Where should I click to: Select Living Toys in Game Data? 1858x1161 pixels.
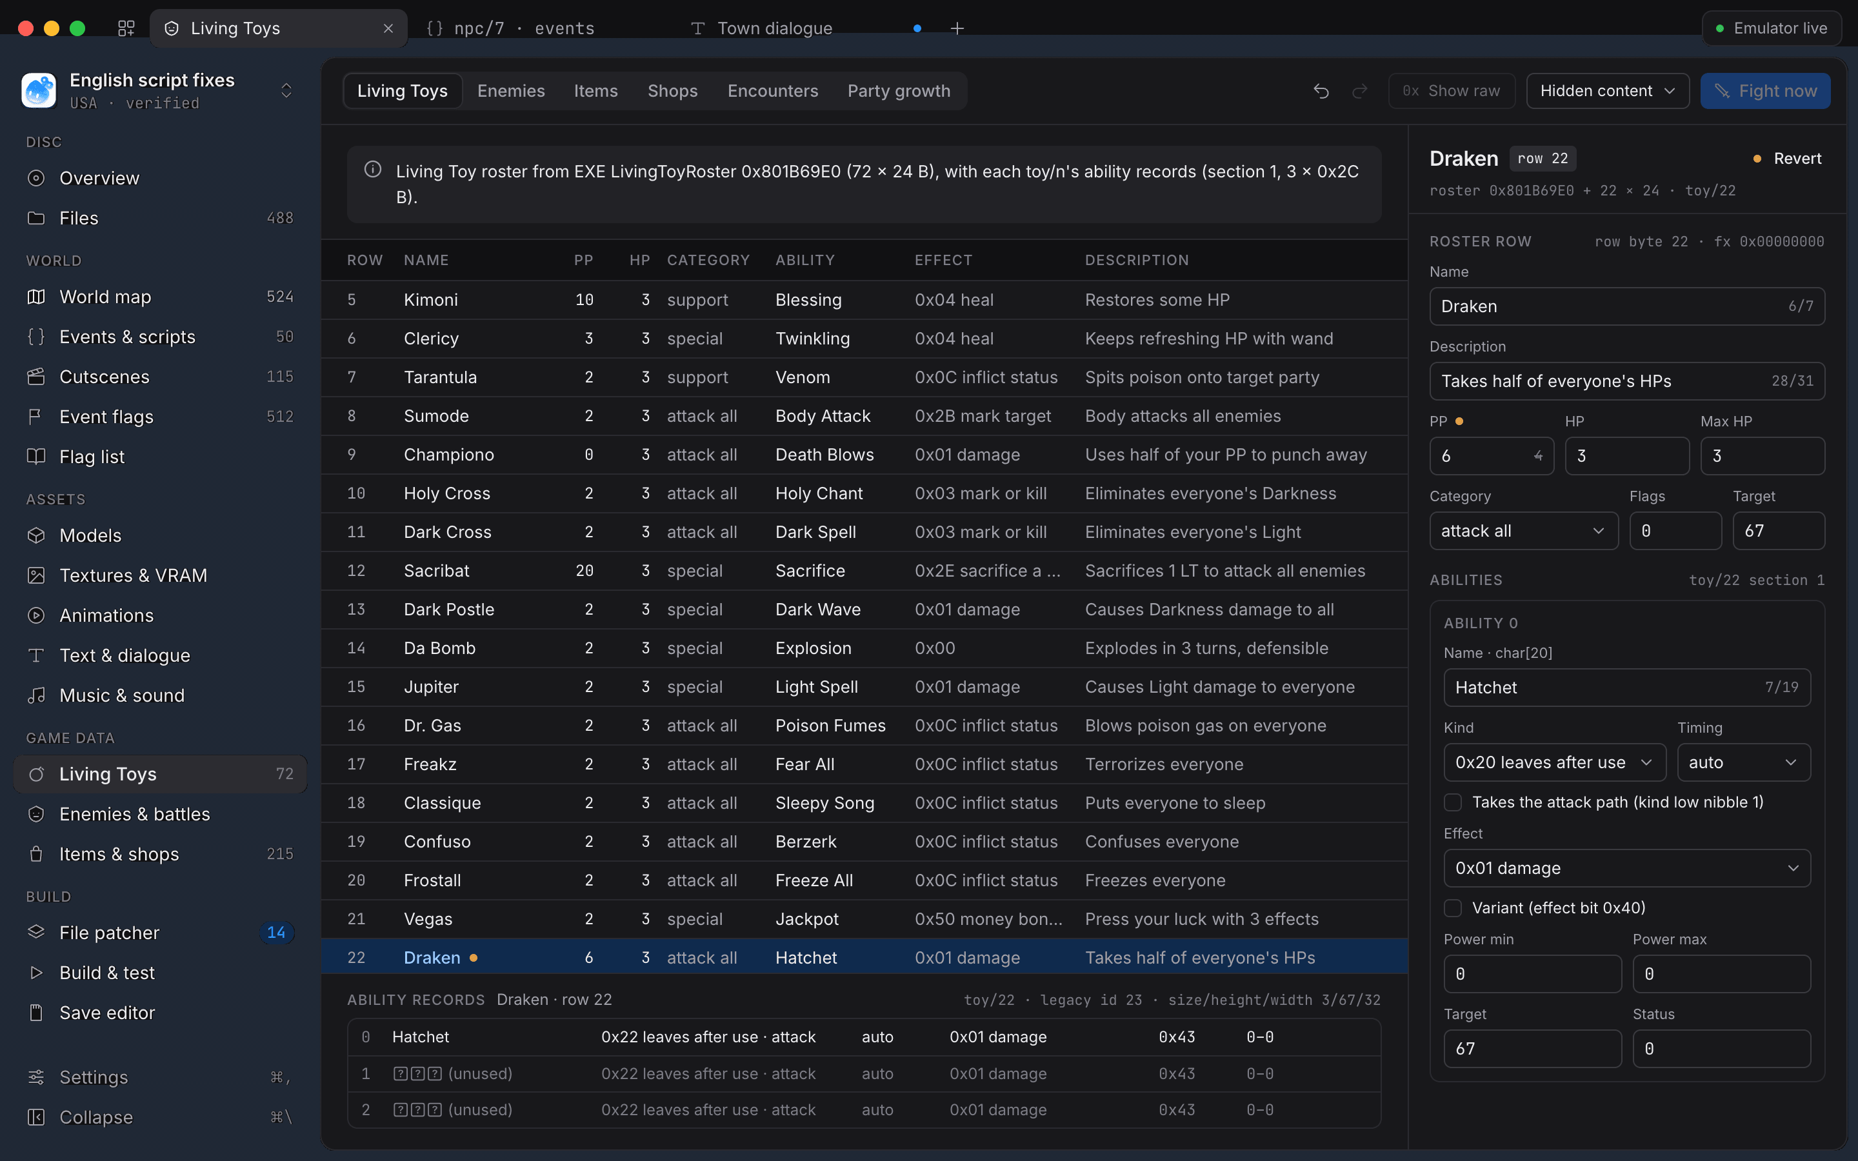161,774
